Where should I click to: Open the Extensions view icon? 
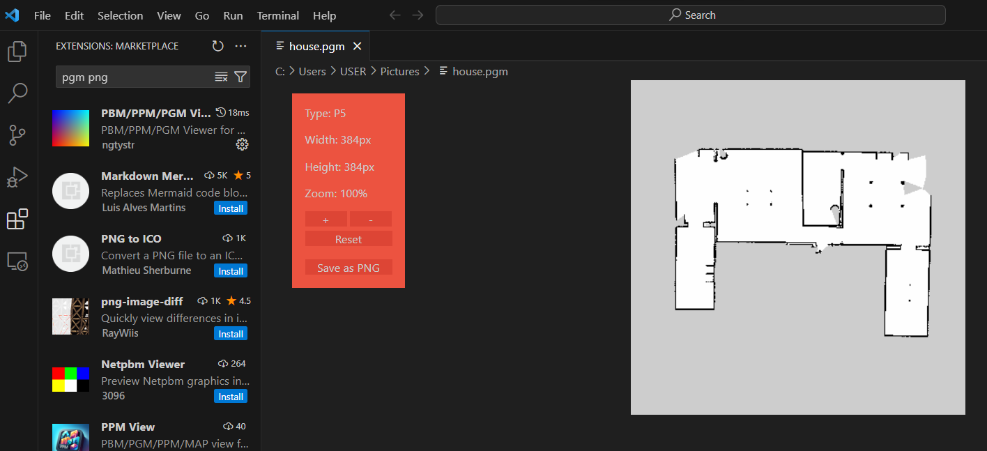click(17, 219)
